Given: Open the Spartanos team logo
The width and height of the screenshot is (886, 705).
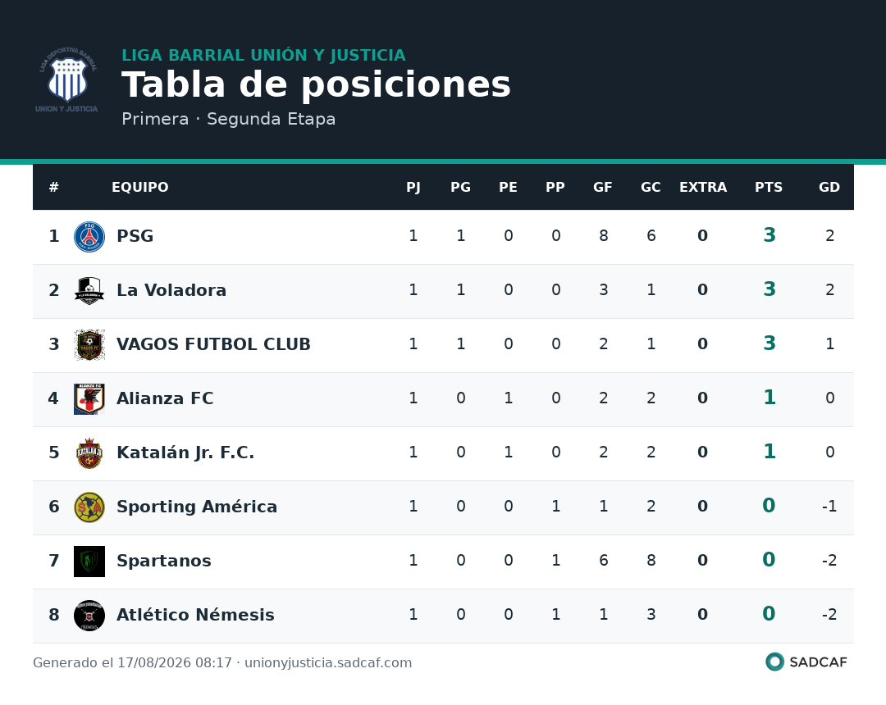Looking at the screenshot, I should pos(89,561).
